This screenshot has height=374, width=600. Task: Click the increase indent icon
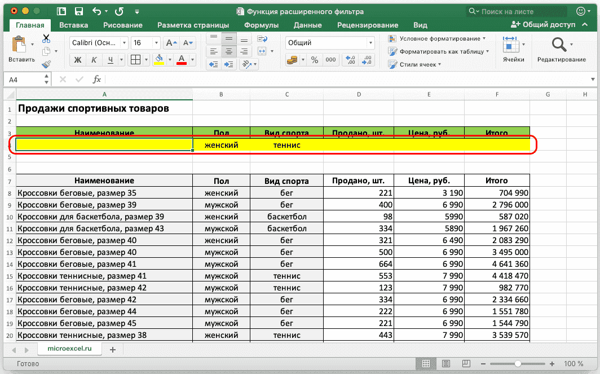pyautogui.click(x=228, y=64)
